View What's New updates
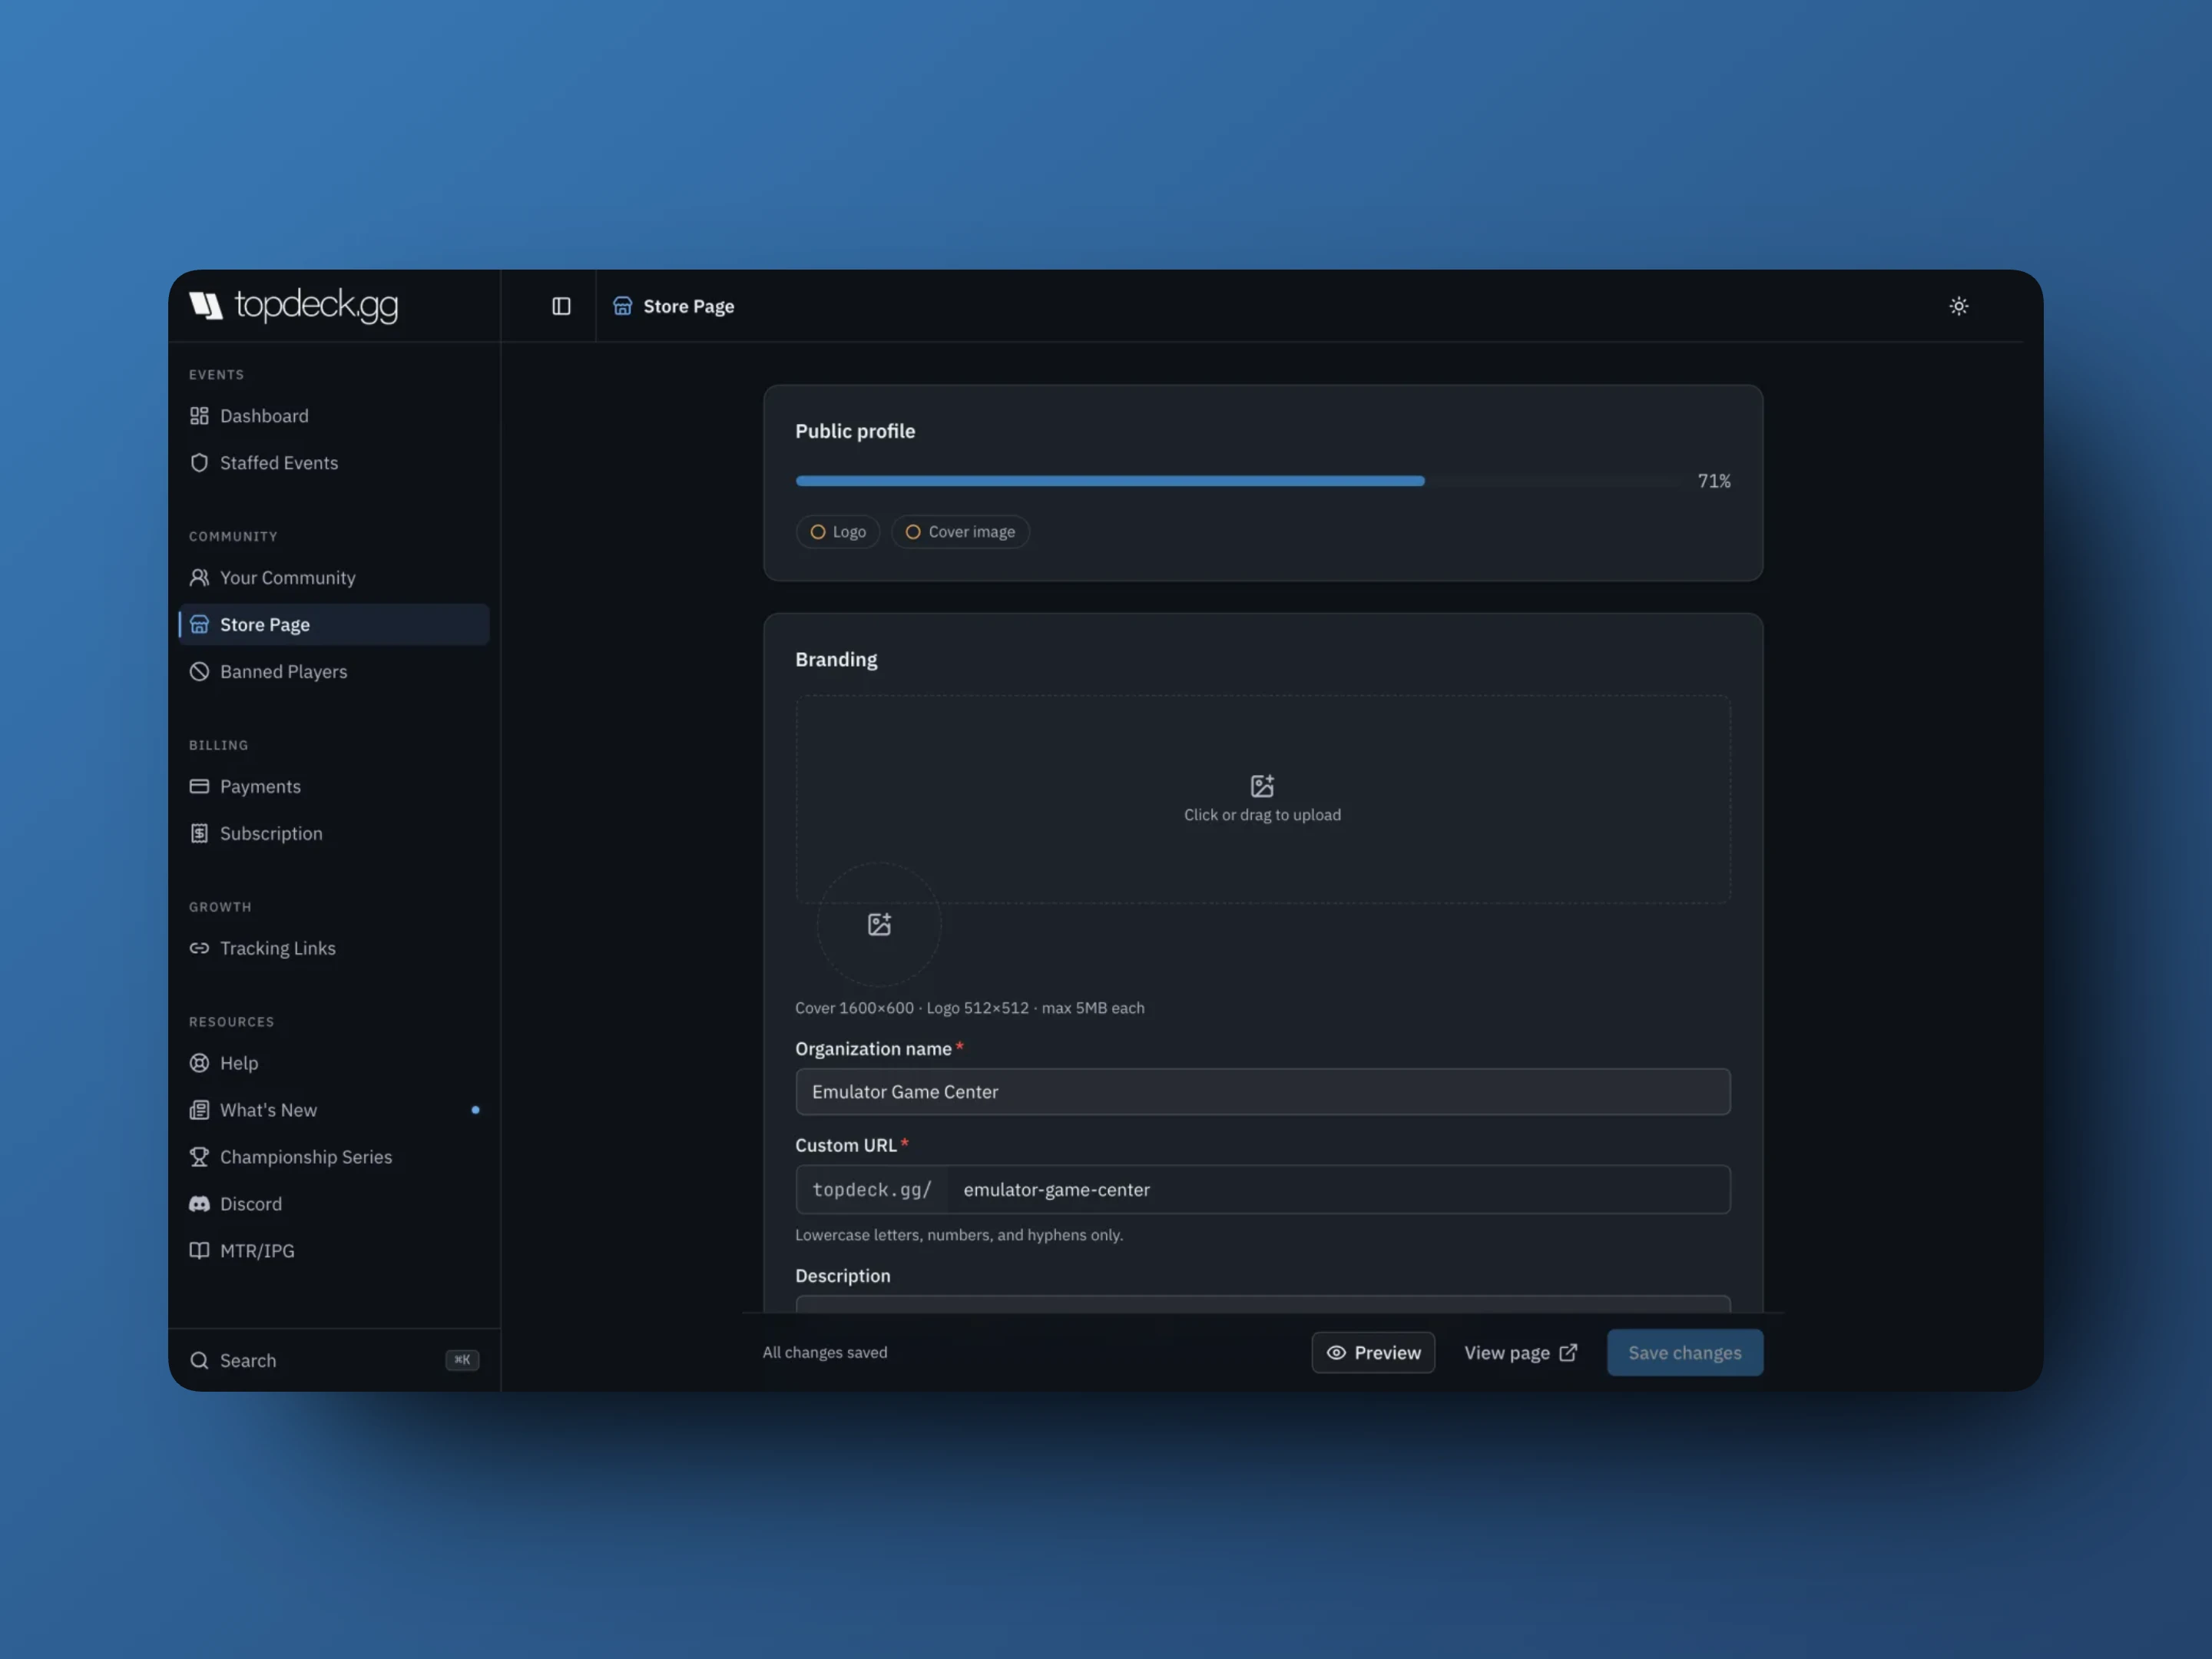 pos(334,1110)
